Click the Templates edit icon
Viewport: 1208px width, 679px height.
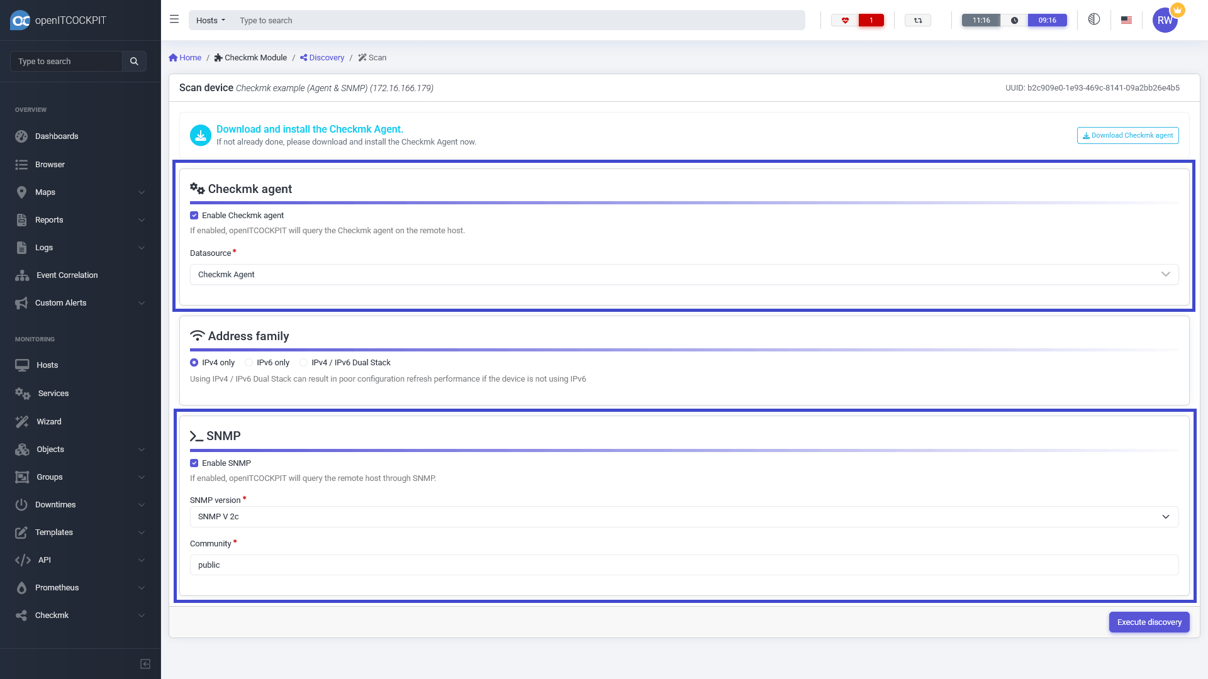pos(21,533)
